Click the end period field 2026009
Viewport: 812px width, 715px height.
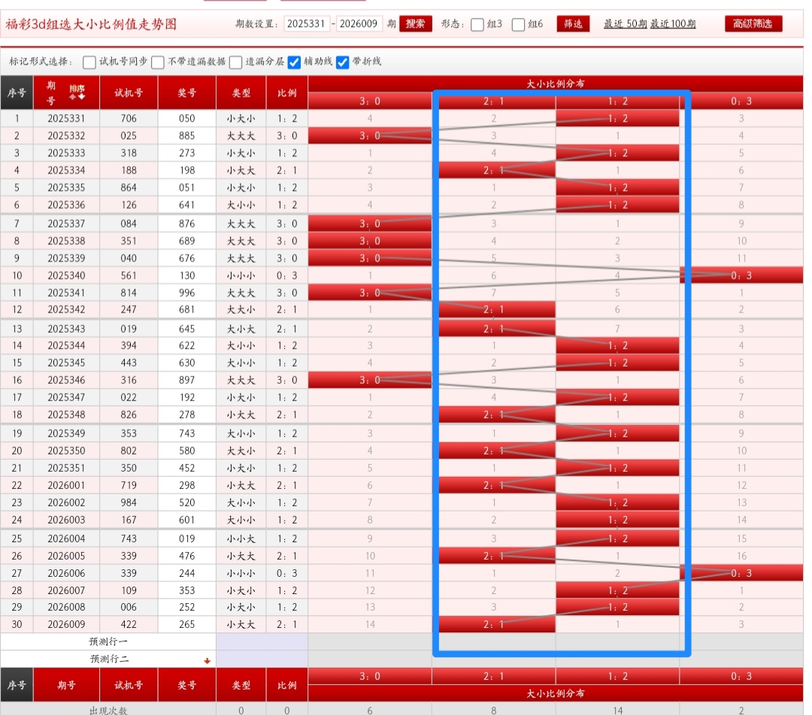point(359,24)
